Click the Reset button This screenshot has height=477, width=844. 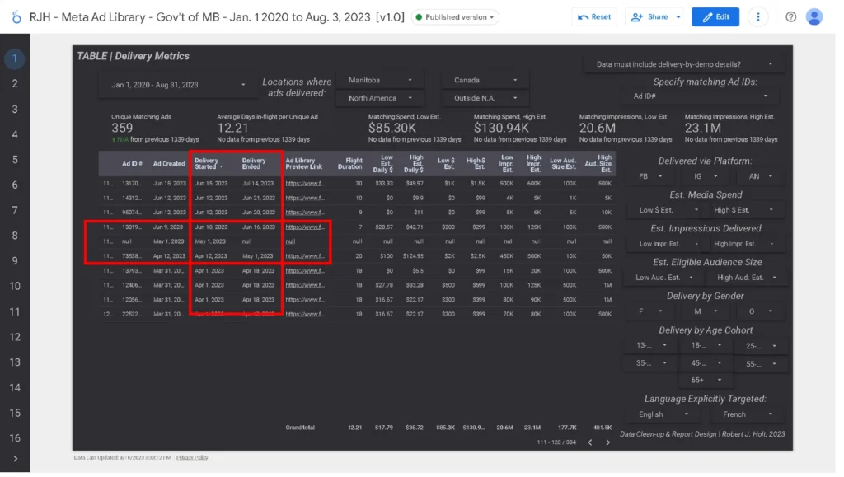point(594,16)
